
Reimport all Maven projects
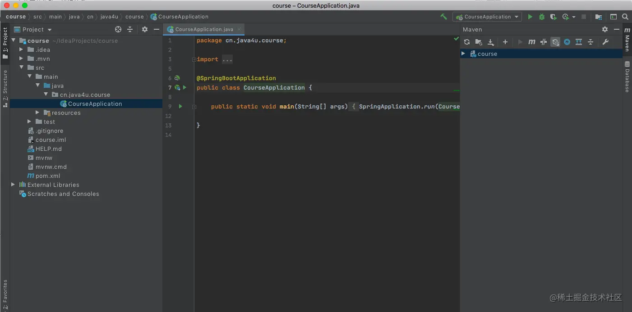tap(467, 42)
